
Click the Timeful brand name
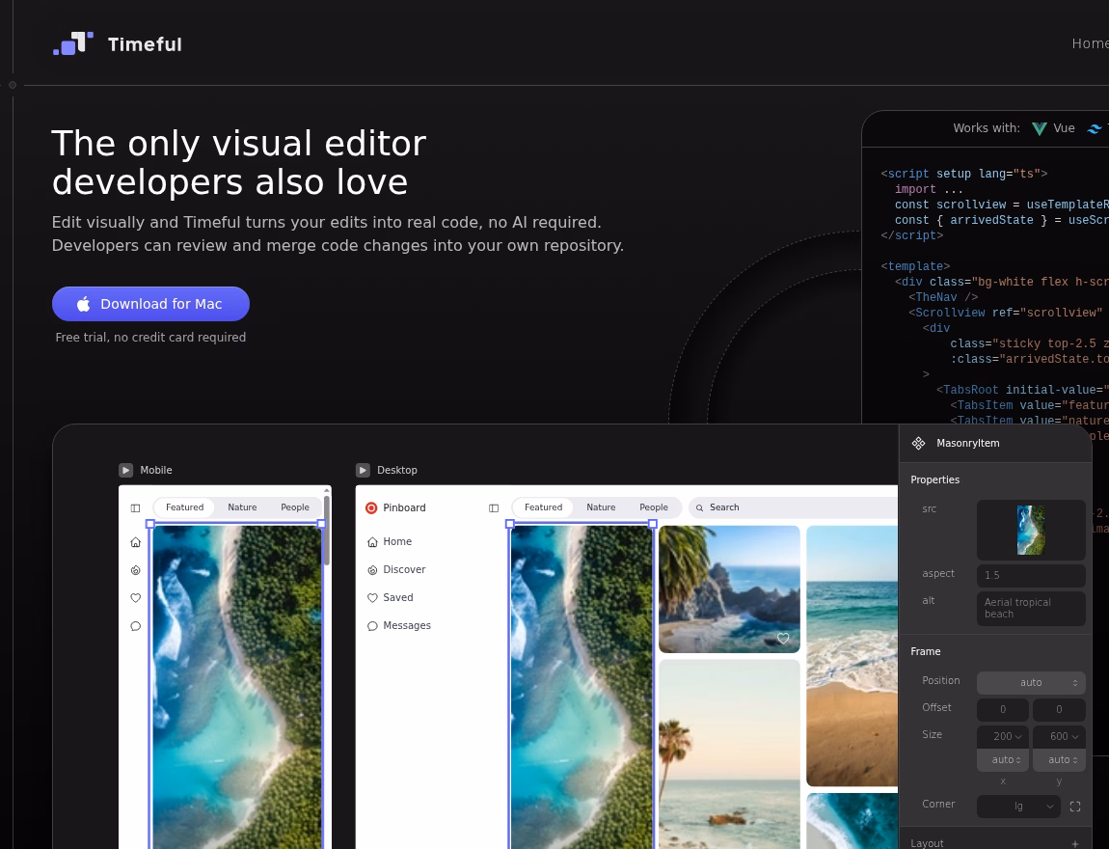point(145,44)
